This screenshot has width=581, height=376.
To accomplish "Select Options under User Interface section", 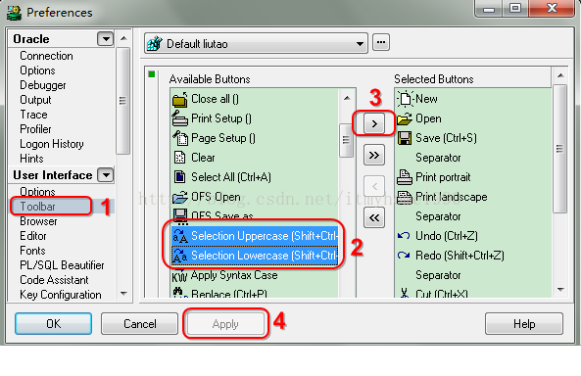I will coord(37,192).
